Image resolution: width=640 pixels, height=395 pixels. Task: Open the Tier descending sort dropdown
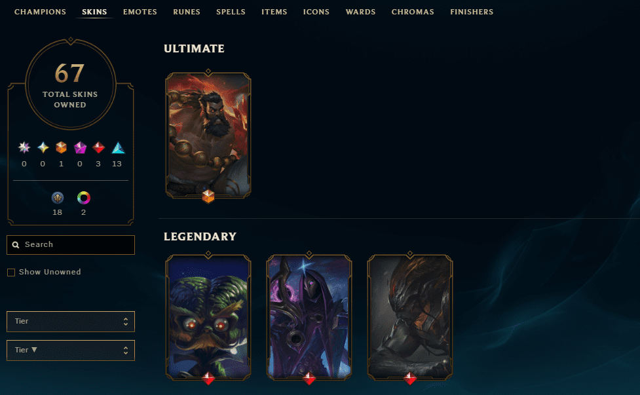71,350
